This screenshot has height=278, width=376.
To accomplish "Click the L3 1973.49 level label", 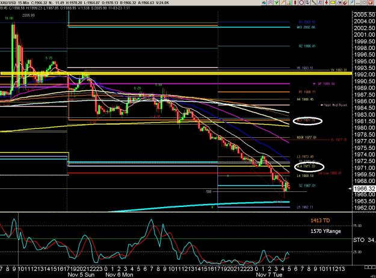I will [x=305, y=156].
